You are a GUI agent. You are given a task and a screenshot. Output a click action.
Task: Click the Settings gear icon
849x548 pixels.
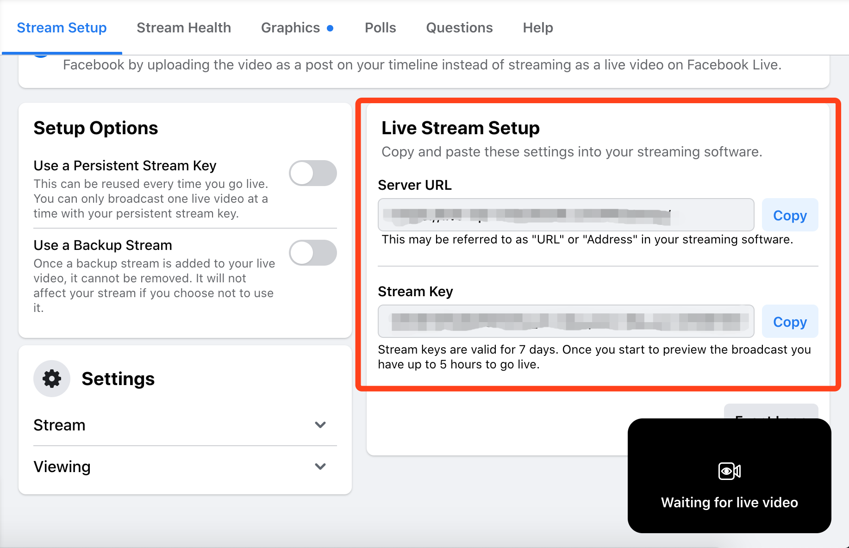[x=52, y=379]
